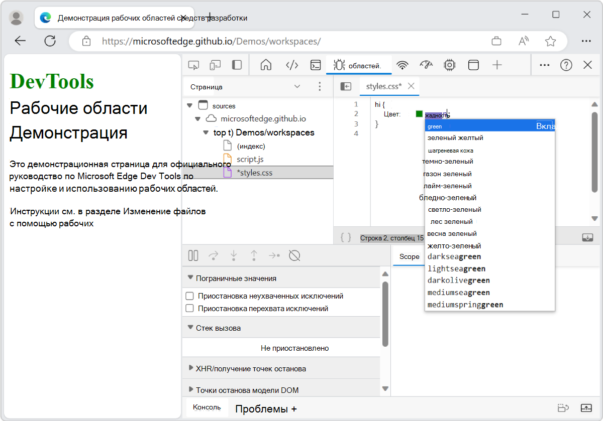The height and width of the screenshot is (421, 603).
Task: Switch to the Консоль tab
Action: click(x=207, y=408)
